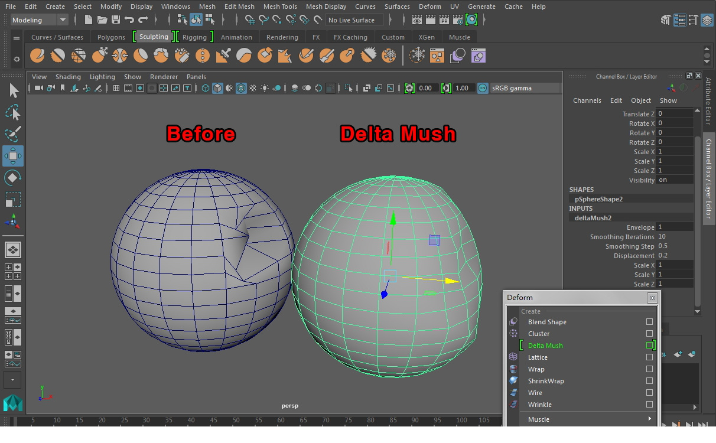This screenshot has height=443, width=716.
Task: Select the Lasso tool in toolbox
Action: (13, 112)
